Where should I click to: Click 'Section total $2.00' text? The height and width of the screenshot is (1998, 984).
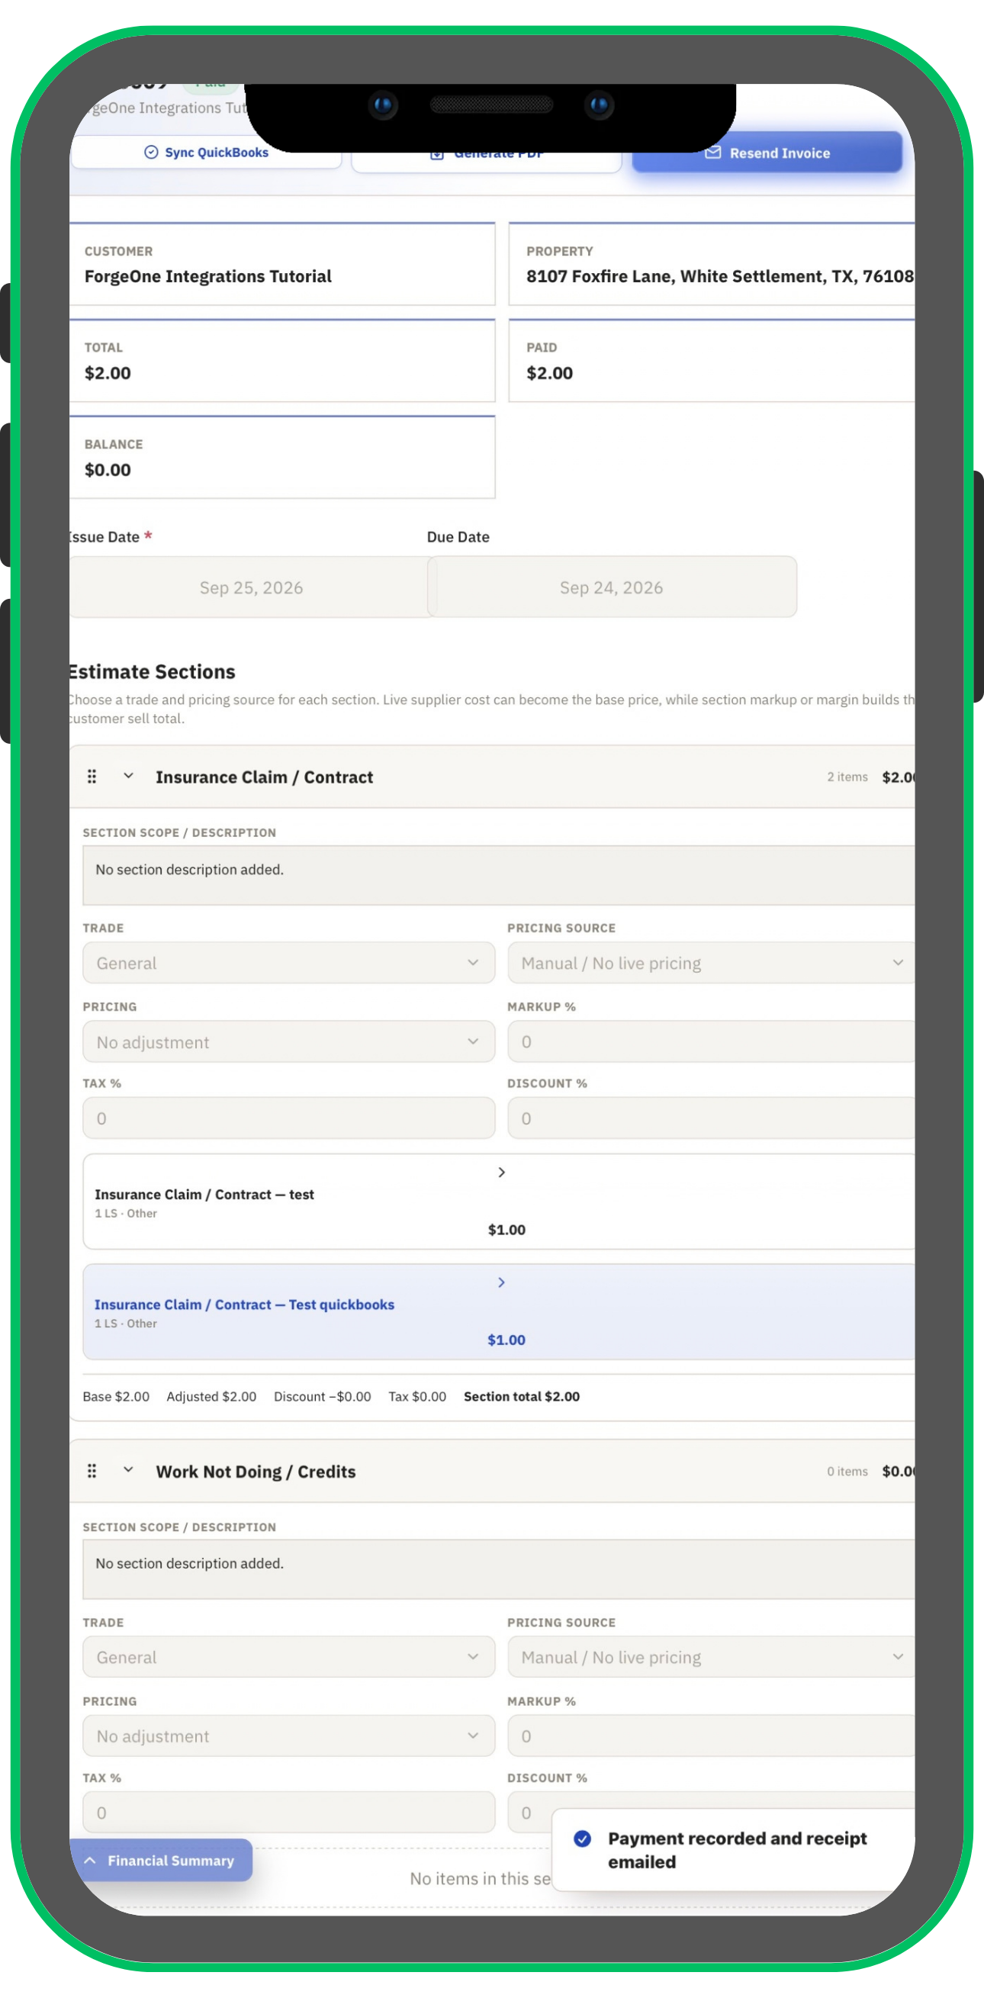(x=522, y=1396)
